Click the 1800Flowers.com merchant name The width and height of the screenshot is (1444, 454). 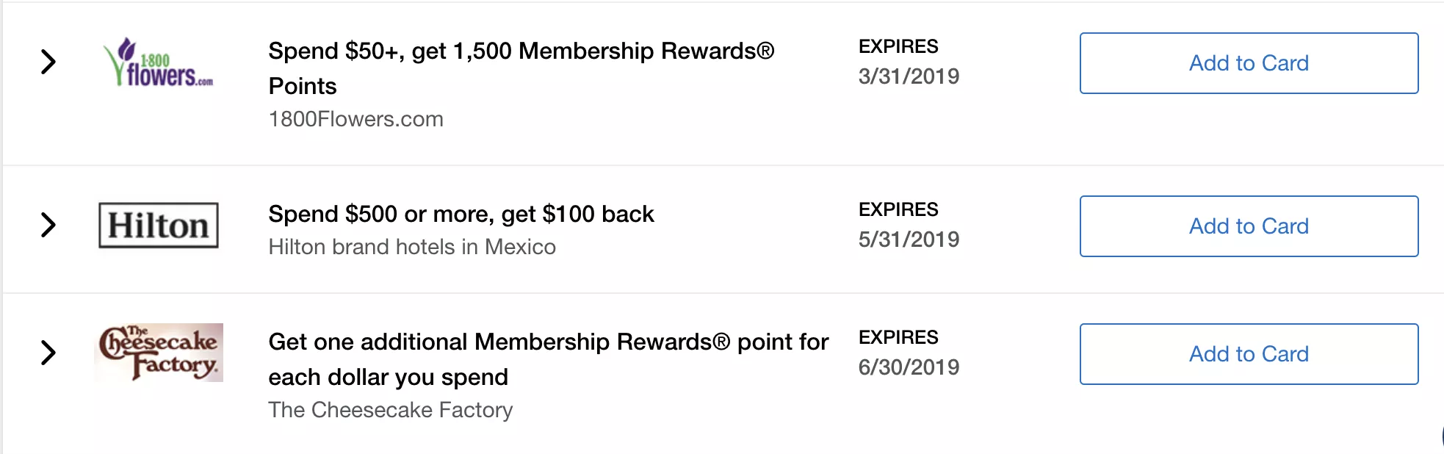355,118
